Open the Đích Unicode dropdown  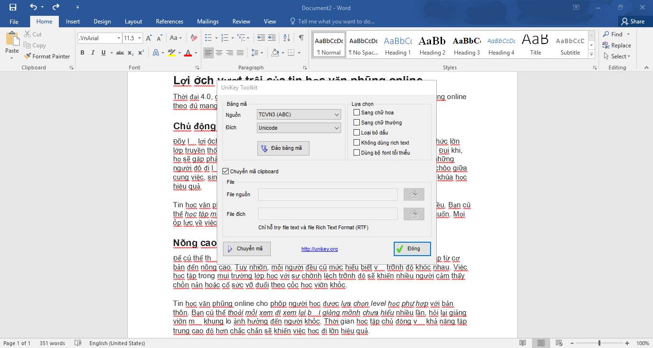pos(299,128)
